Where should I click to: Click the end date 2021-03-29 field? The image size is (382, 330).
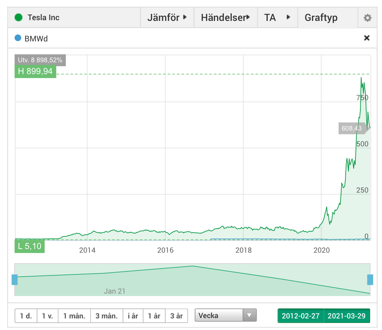click(346, 316)
